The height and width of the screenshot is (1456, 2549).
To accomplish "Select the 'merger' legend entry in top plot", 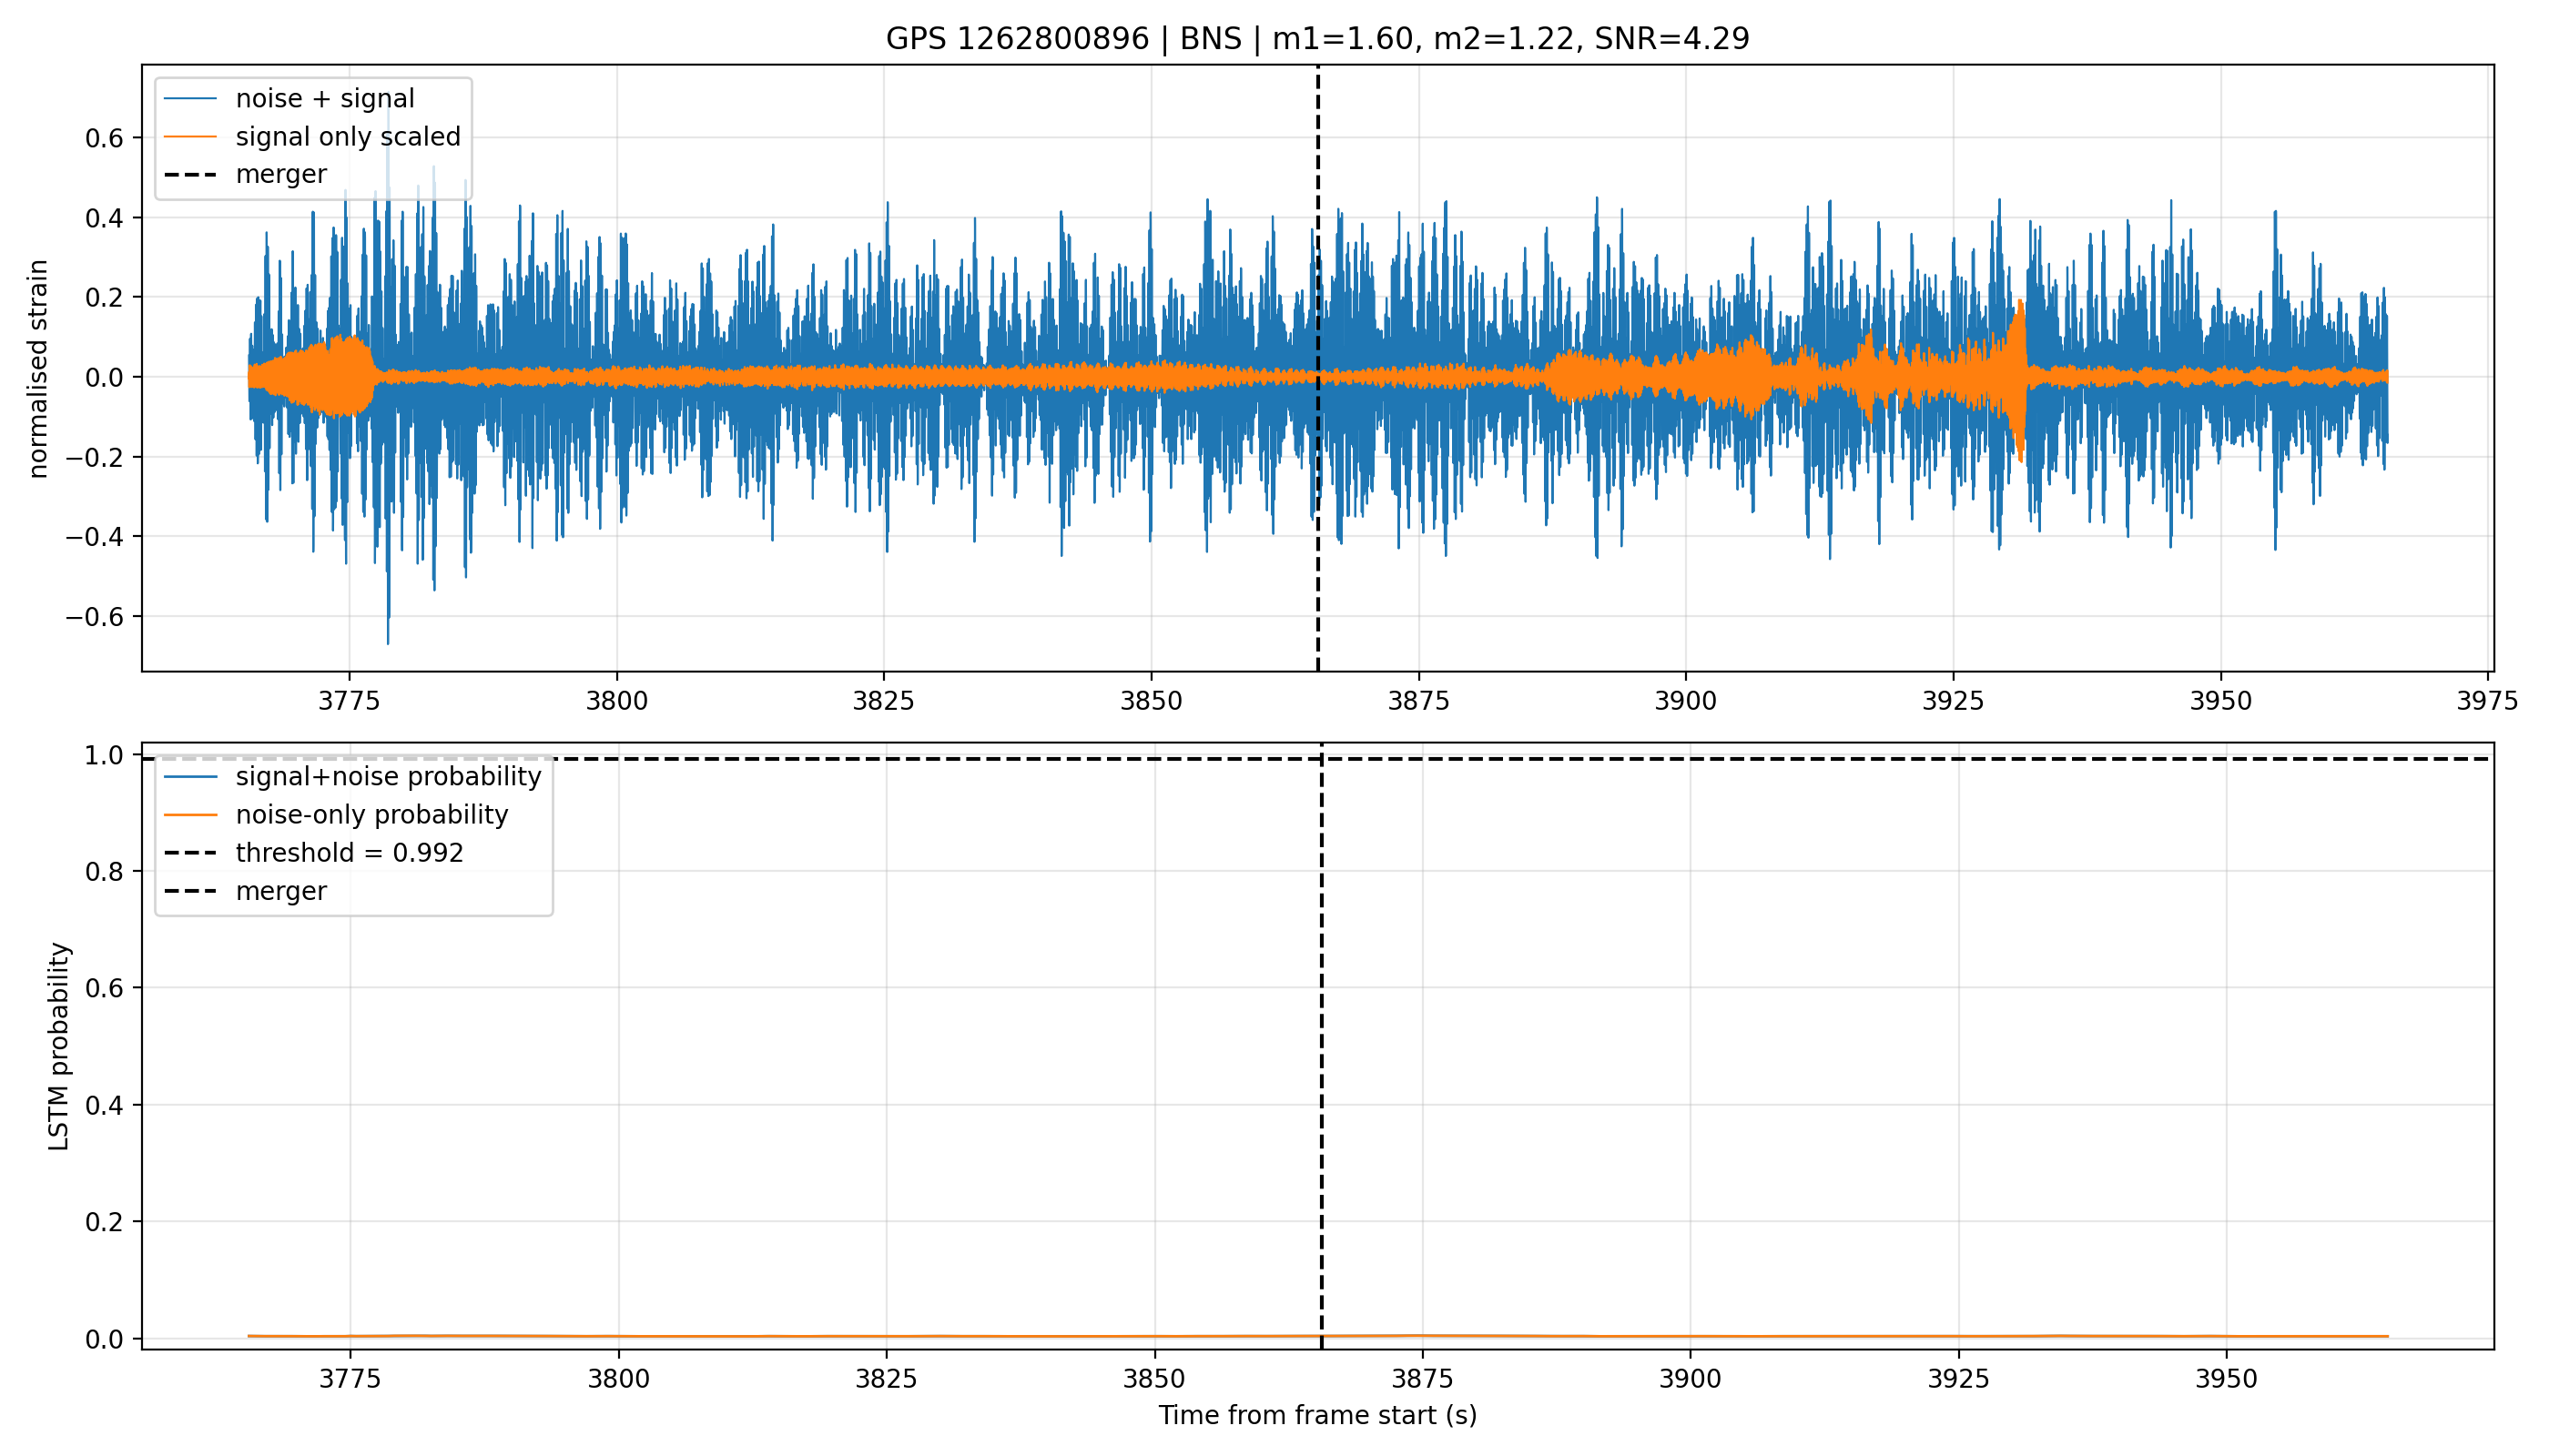I will tap(245, 174).
